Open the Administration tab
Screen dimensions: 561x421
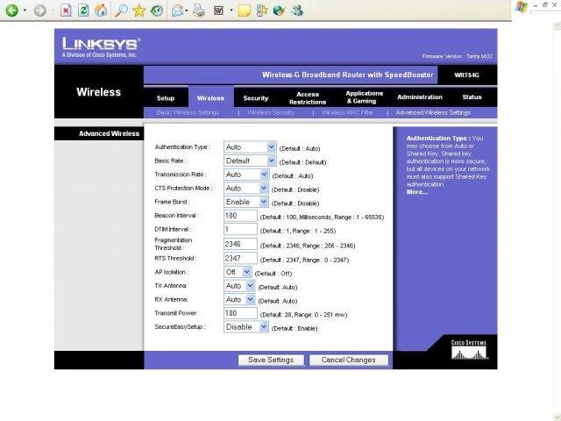[420, 97]
